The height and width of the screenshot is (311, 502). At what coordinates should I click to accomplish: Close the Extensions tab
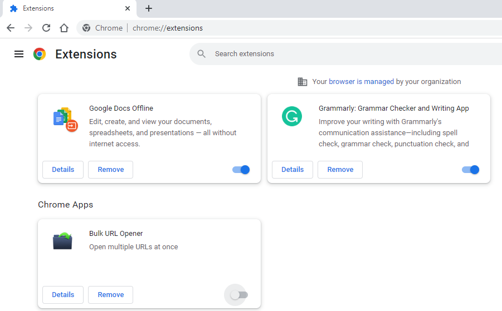pos(128,8)
